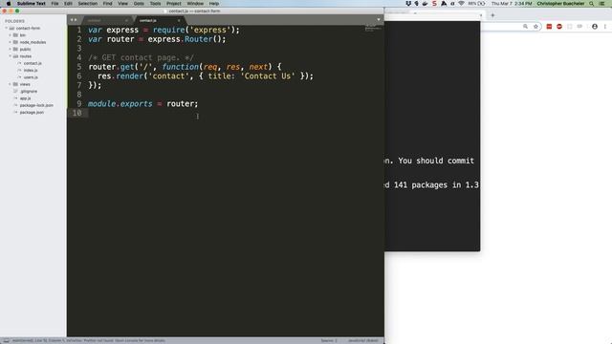Open the Tools menu

pyautogui.click(x=155, y=4)
